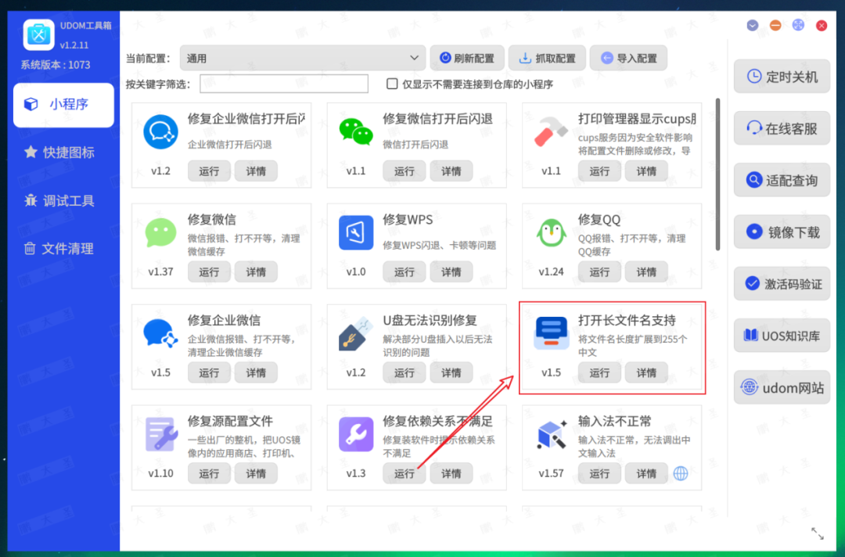Click the 修复企业微信 blue chat icon
845x557 pixels.
click(160, 333)
